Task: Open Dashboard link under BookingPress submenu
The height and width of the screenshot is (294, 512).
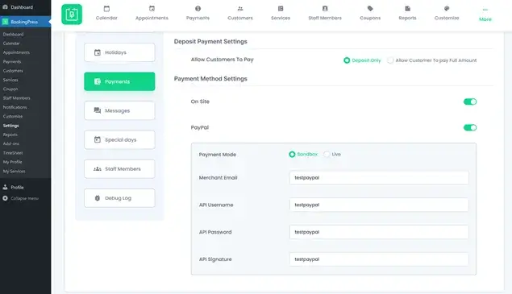Action: (13, 35)
